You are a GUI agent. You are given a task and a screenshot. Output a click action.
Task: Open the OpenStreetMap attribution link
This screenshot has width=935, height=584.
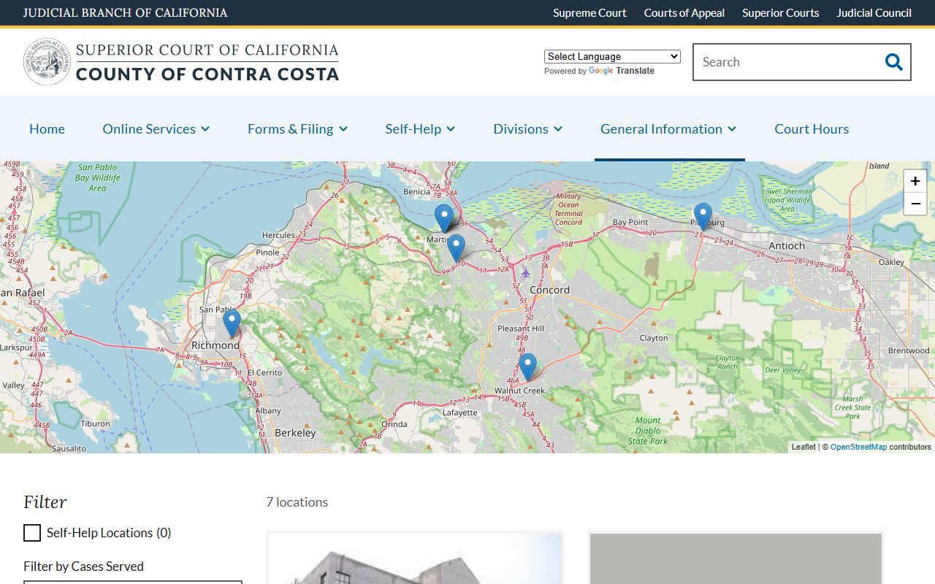coord(858,447)
